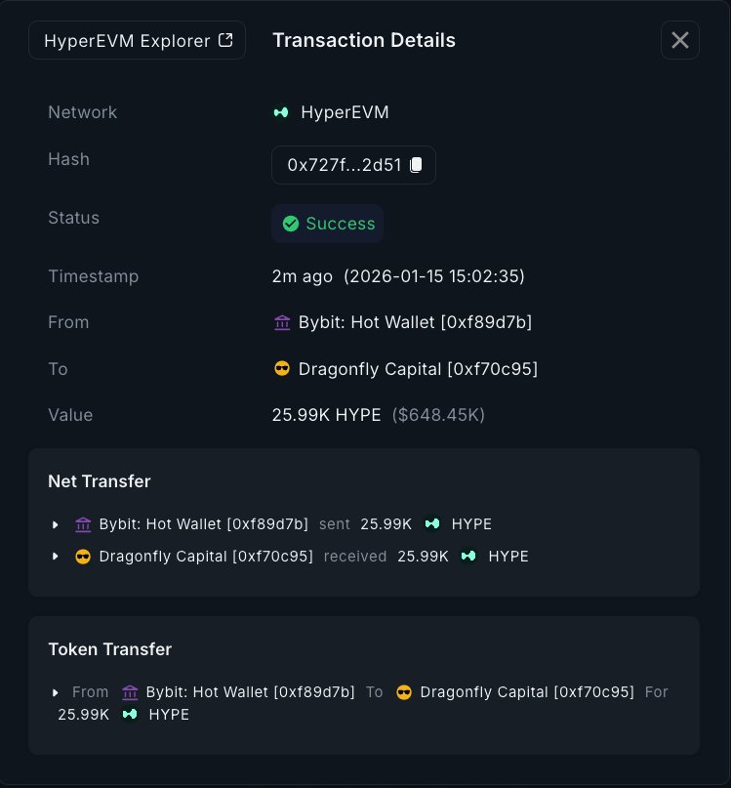Expand the Bybit Hot Wallet sent row
Screen dimensions: 731x788
pos(56,525)
